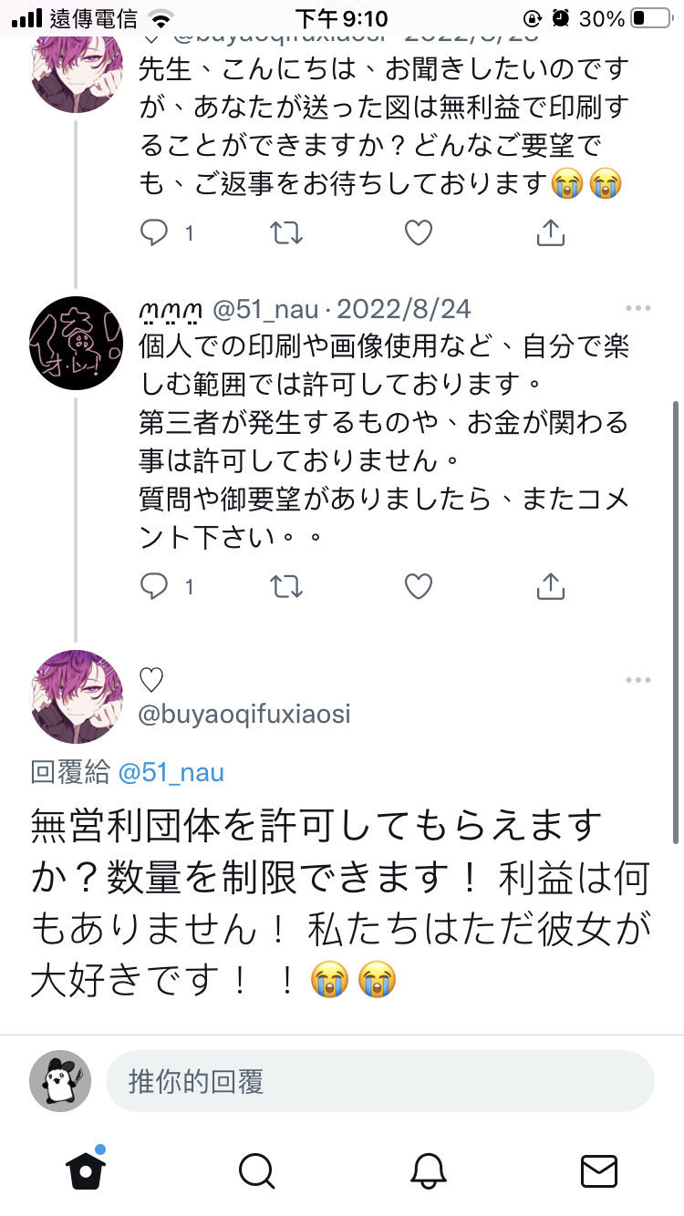
Task: Open the more options menu on the @51_nau tweet
Action: 637,309
